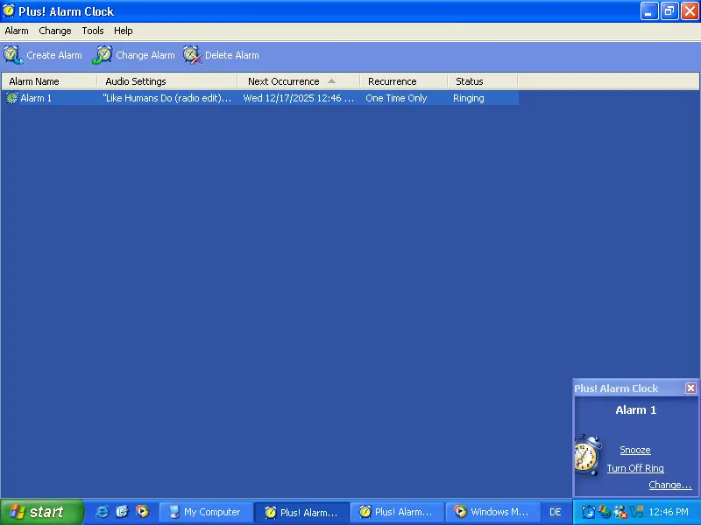Click the alarm clock system tray icon
The height and width of the screenshot is (525, 701).
[x=589, y=512]
